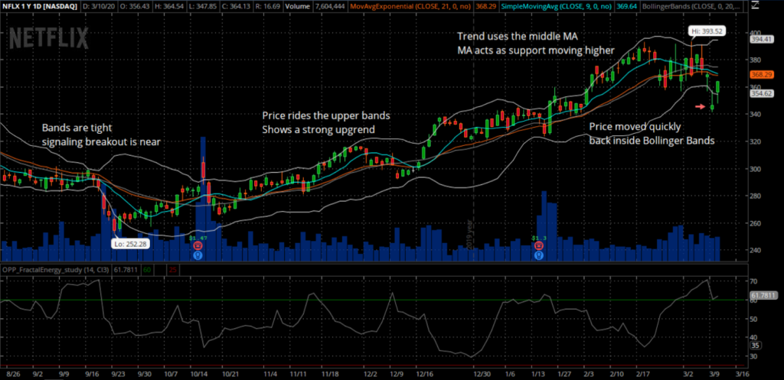The width and height of the screenshot is (784, 380).
Task: Click the 35 tag on lower study axis
Action: click(756, 345)
